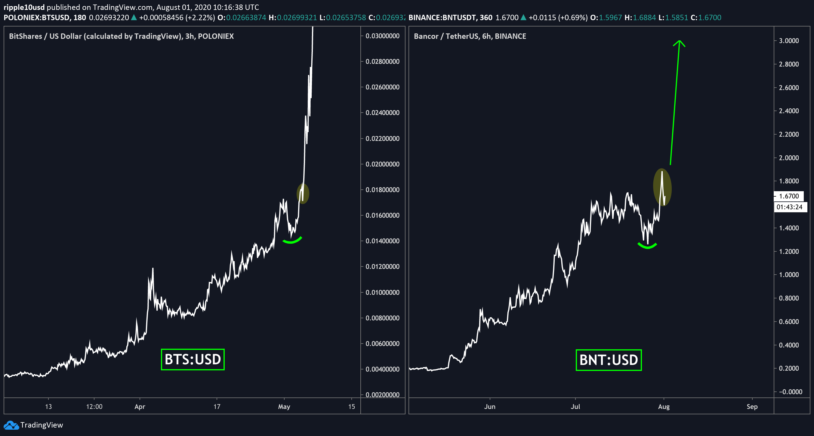Click the 1.0000 price axis value
The height and width of the screenshot is (436, 814).
[789, 275]
